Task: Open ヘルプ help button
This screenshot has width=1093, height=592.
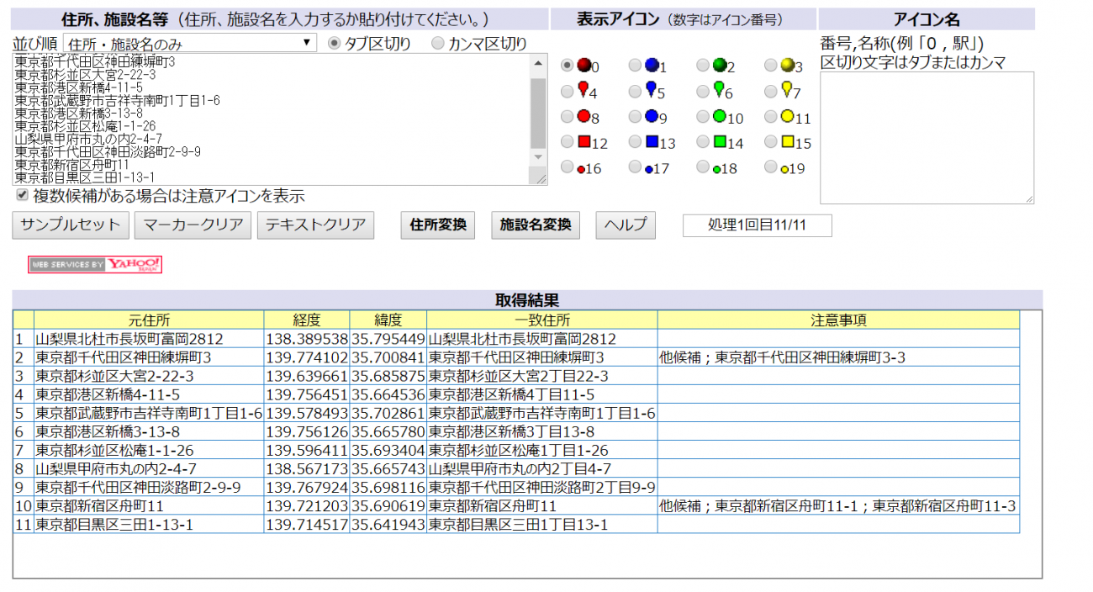Action: coord(626,225)
